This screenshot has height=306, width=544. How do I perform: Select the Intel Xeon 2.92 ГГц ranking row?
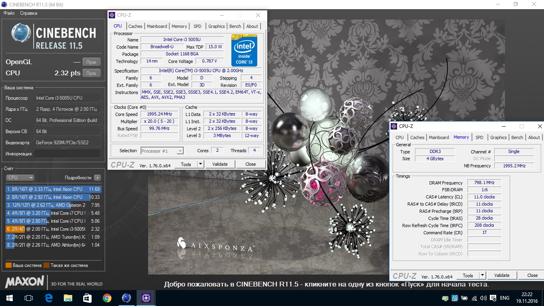point(53,197)
